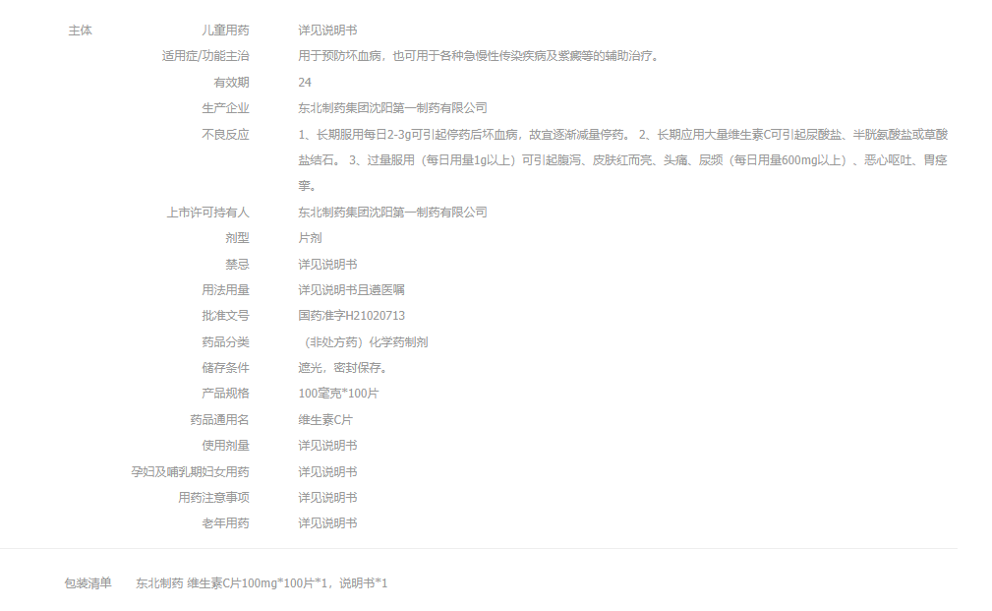992x611 pixels.
Task: Click the 遮光,密封保存 storage text
Action: (344, 368)
